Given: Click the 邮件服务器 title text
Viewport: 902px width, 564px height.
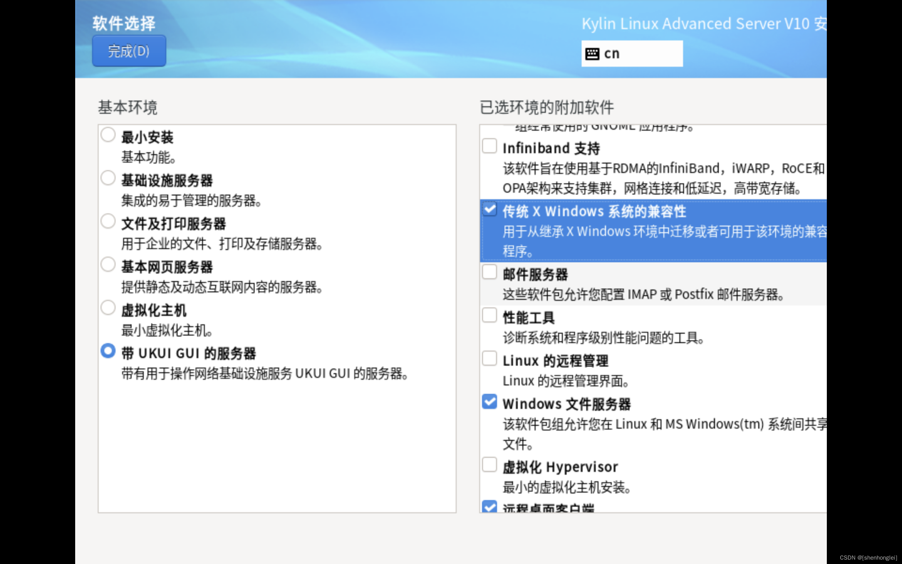Looking at the screenshot, I should tap(535, 274).
